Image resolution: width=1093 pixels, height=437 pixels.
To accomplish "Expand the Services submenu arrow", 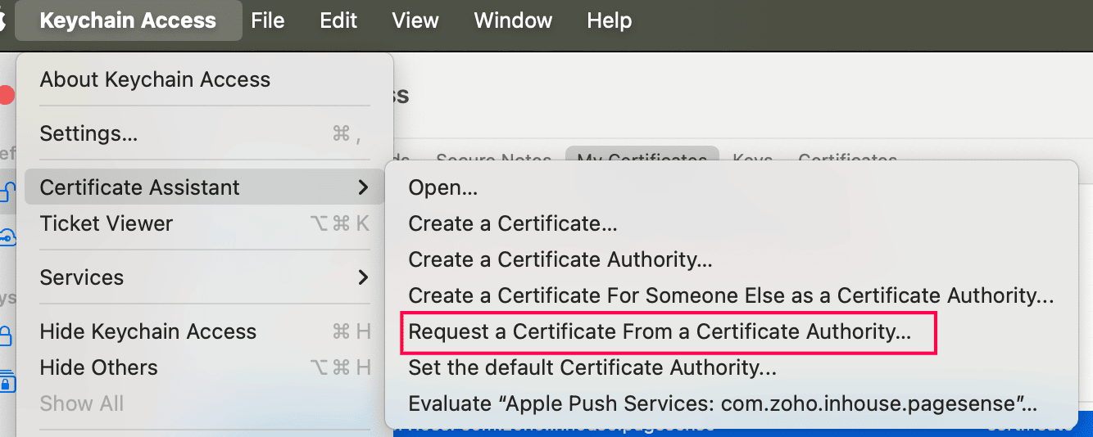I will (x=363, y=277).
